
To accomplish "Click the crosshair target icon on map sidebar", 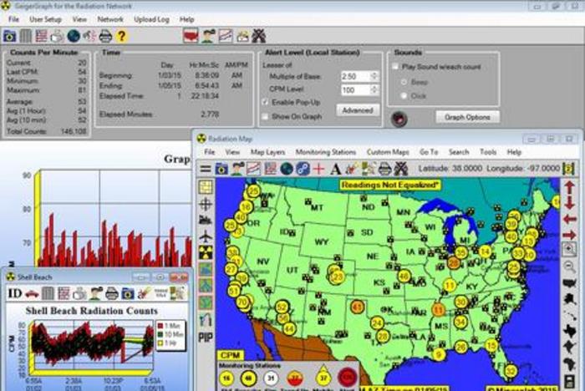I will coord(206,204).
